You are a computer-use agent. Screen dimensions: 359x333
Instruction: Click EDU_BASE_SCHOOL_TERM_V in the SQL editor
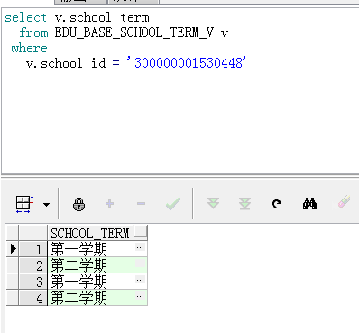pyautogui.click(x=134, y=32)
